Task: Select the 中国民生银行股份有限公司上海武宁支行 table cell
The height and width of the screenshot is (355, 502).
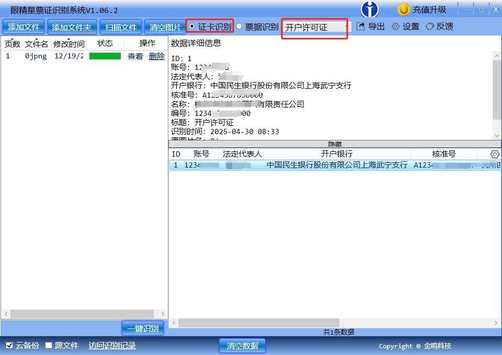Action: click(337, 165)
